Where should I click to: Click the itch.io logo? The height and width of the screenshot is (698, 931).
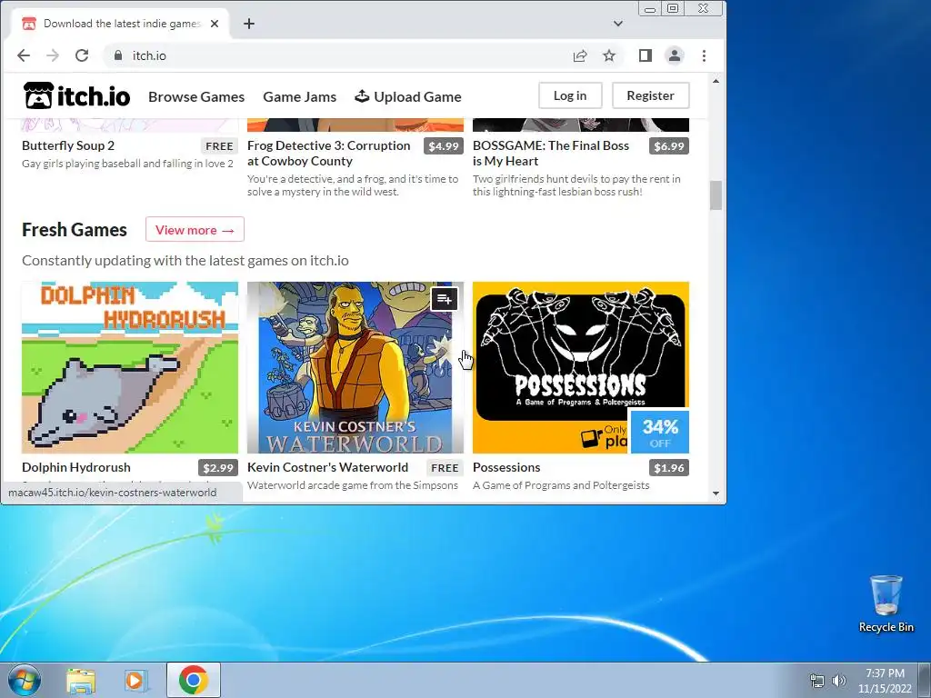point(76,95)
